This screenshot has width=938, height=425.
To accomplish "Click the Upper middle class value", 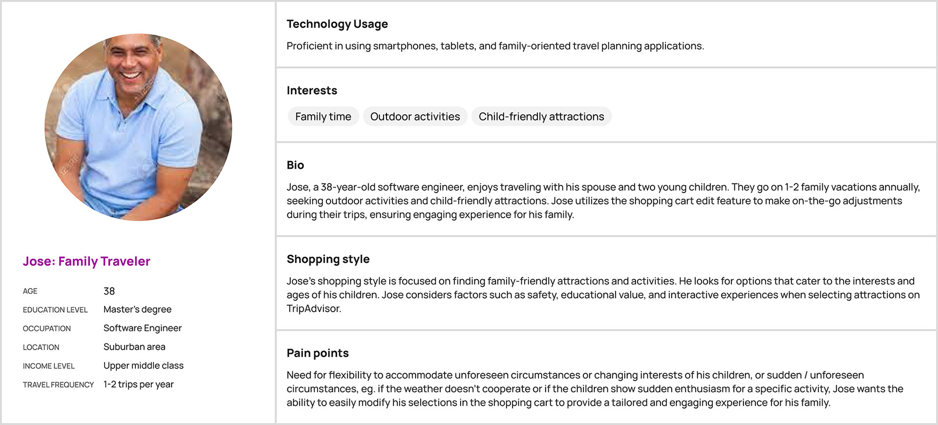I will tap(144, 365).
